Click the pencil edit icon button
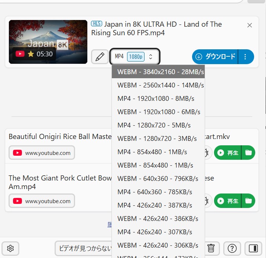Viewport: 266px width, 258px height. [100, 57]
